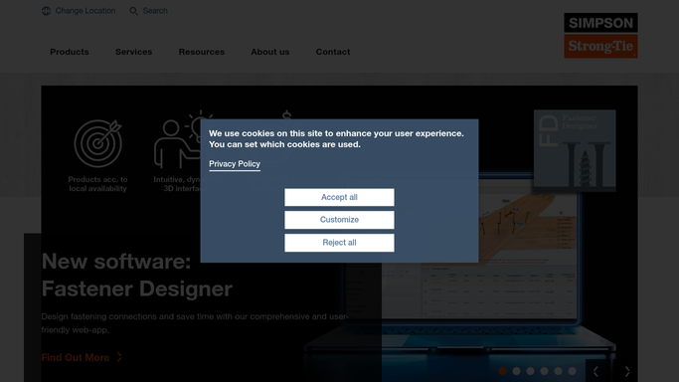
Task: Reject all cookies
Action: [x=340, y=243]
